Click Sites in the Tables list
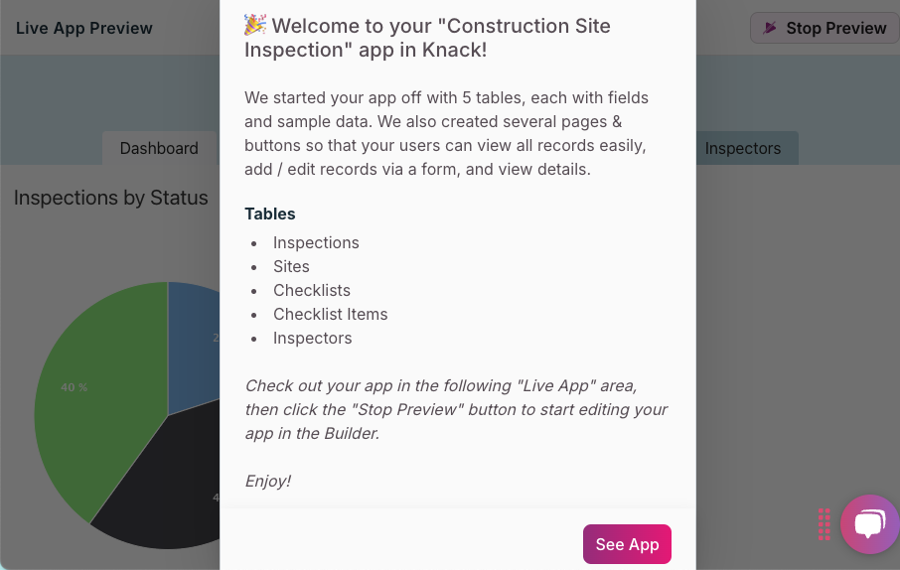The image size is (900, 570). pyautogui.click(x=291, y=266)
